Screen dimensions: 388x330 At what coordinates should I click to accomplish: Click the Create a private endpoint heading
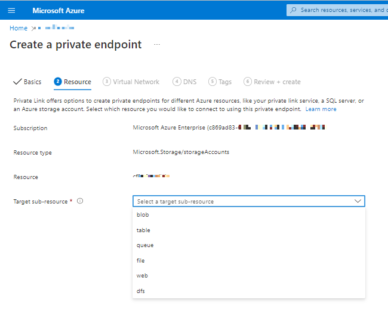tap(76, 45)
